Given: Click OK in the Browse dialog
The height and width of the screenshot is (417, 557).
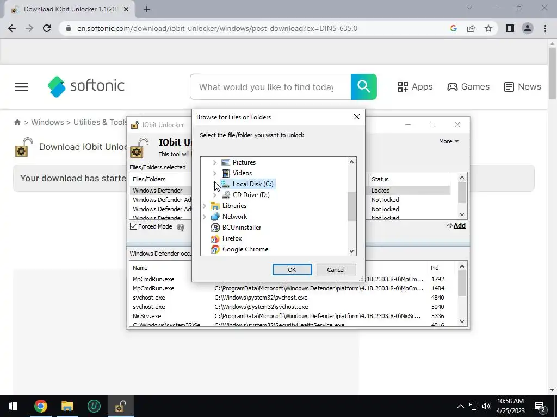Looking at the screenshot, I should click(292, 269).
